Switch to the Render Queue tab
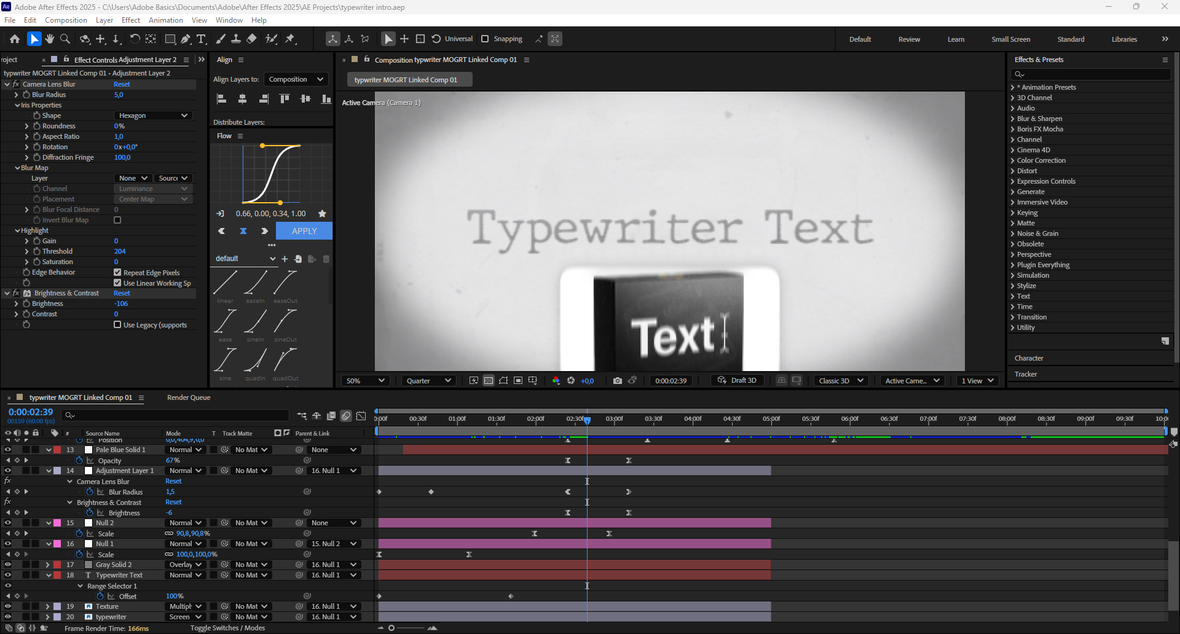1180x634 pixels. pyautogui.click(x=189, y=397)
